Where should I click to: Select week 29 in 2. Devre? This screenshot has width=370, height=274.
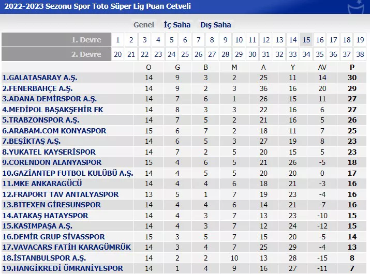pyautogui.click(x=239, y=54)
